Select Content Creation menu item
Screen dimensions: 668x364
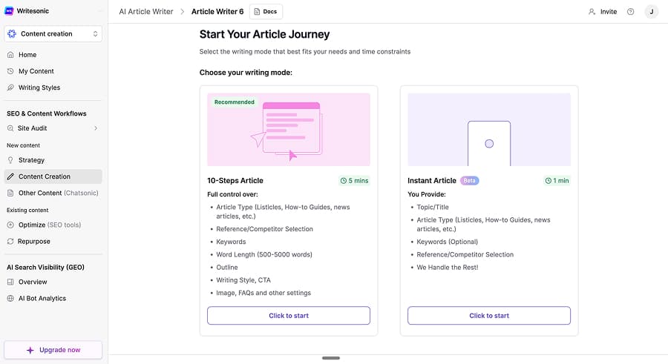pyautogui.click(x=45, y=176)
